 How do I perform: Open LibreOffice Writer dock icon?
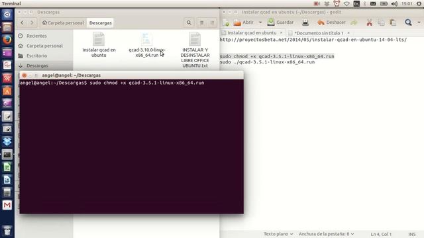7,180
